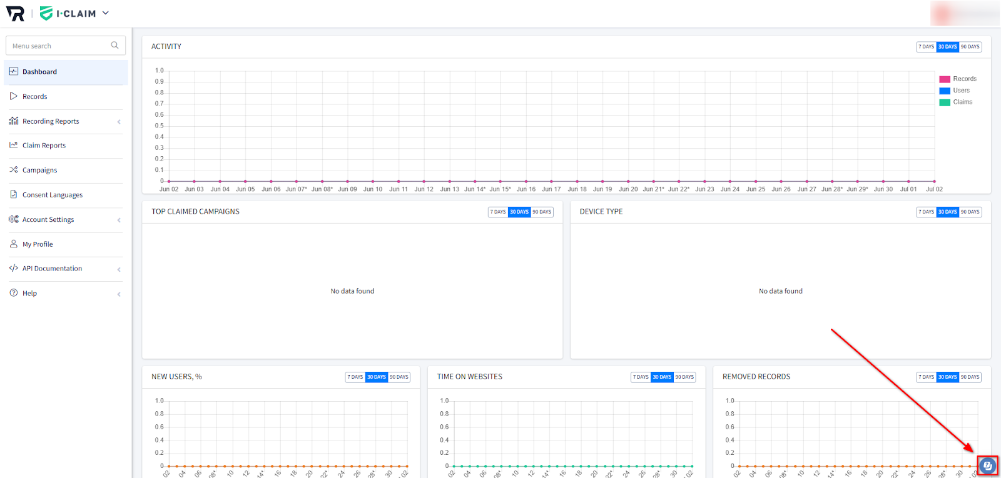The width and height of the screenshot is (1001, 478).
Task: Open the Dashboard menu item
Action: 66,72
